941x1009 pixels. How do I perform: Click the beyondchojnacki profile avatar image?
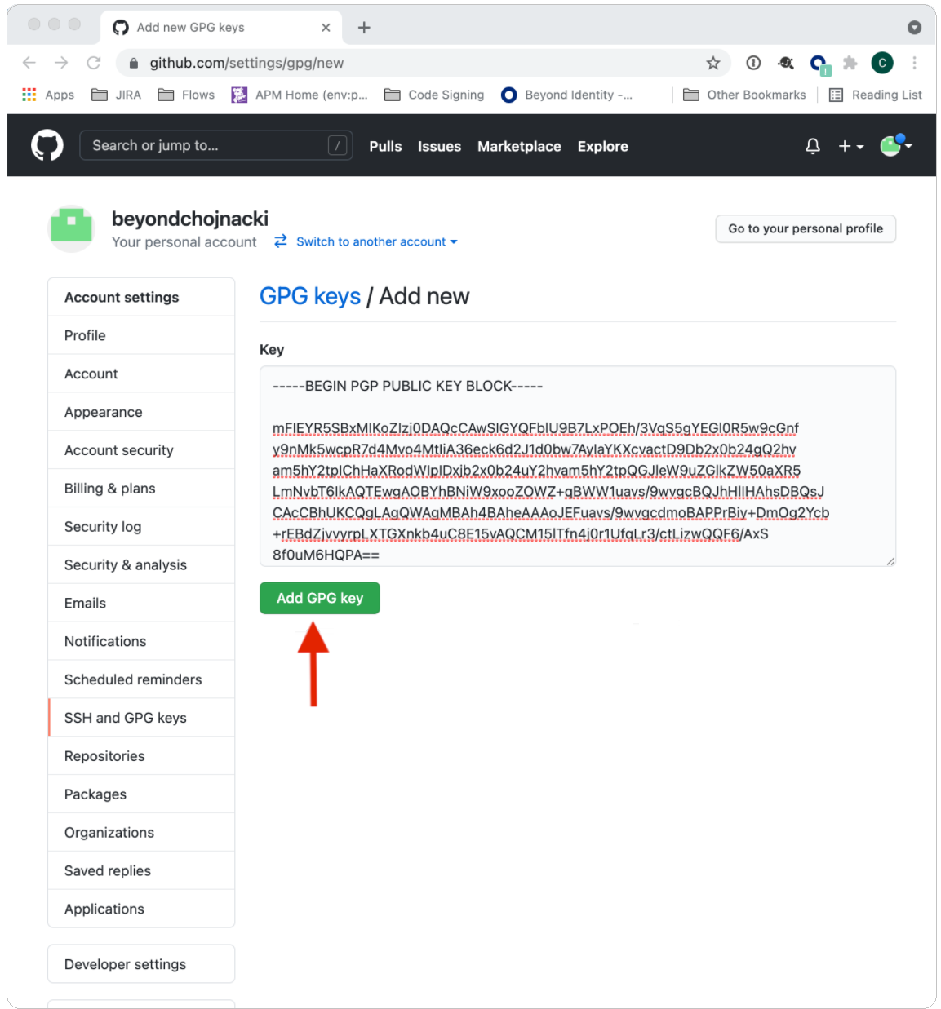coord(72,228)
